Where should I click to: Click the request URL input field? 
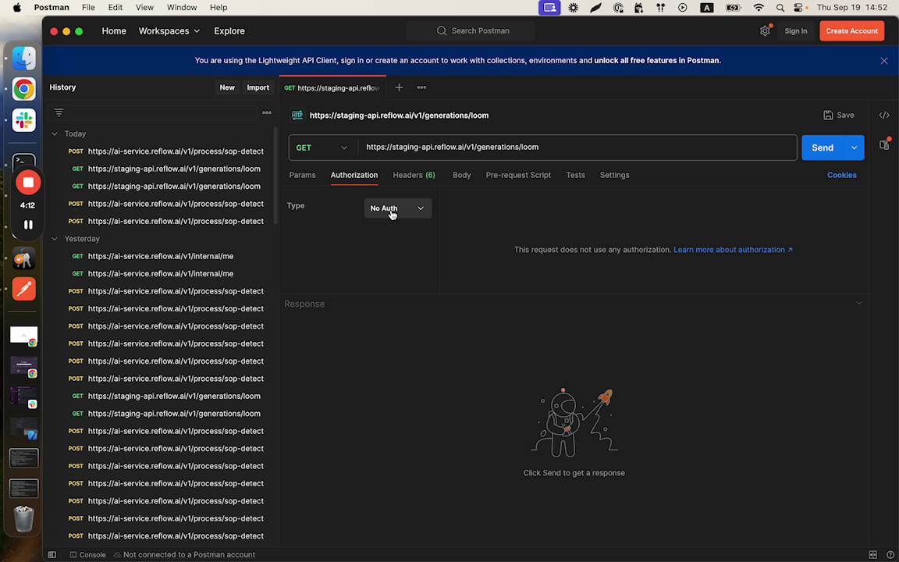[577, 148]
